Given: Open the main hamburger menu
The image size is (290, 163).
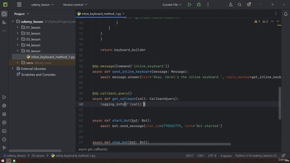Looking at the screenshot, I should coord(19,5).
